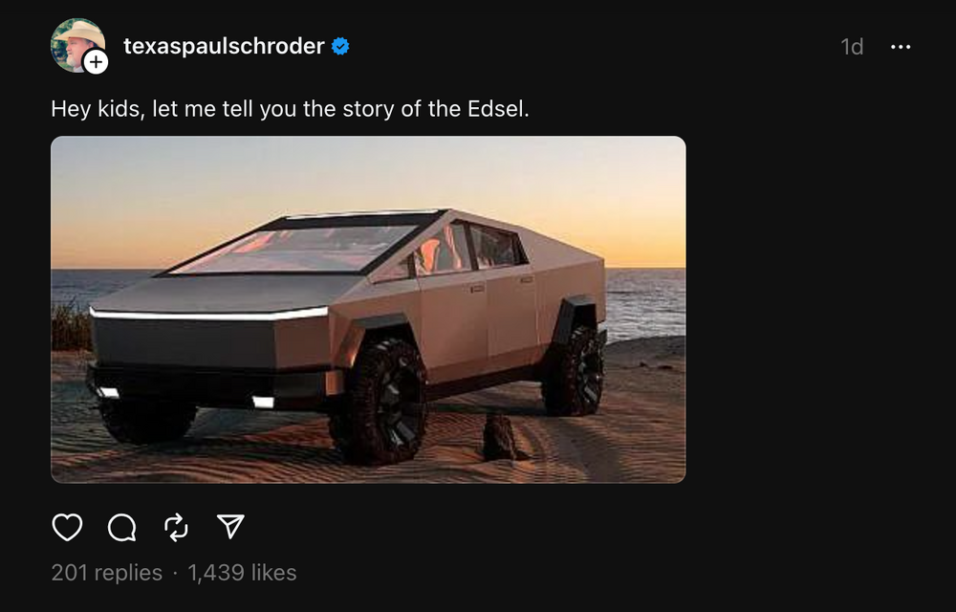The image size is (956, 612).
Task: Open texaspaulschroder's profile avatar
Action: [75, 42]
